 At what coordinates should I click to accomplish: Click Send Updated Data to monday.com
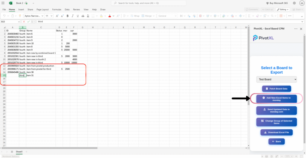(276, 110)
